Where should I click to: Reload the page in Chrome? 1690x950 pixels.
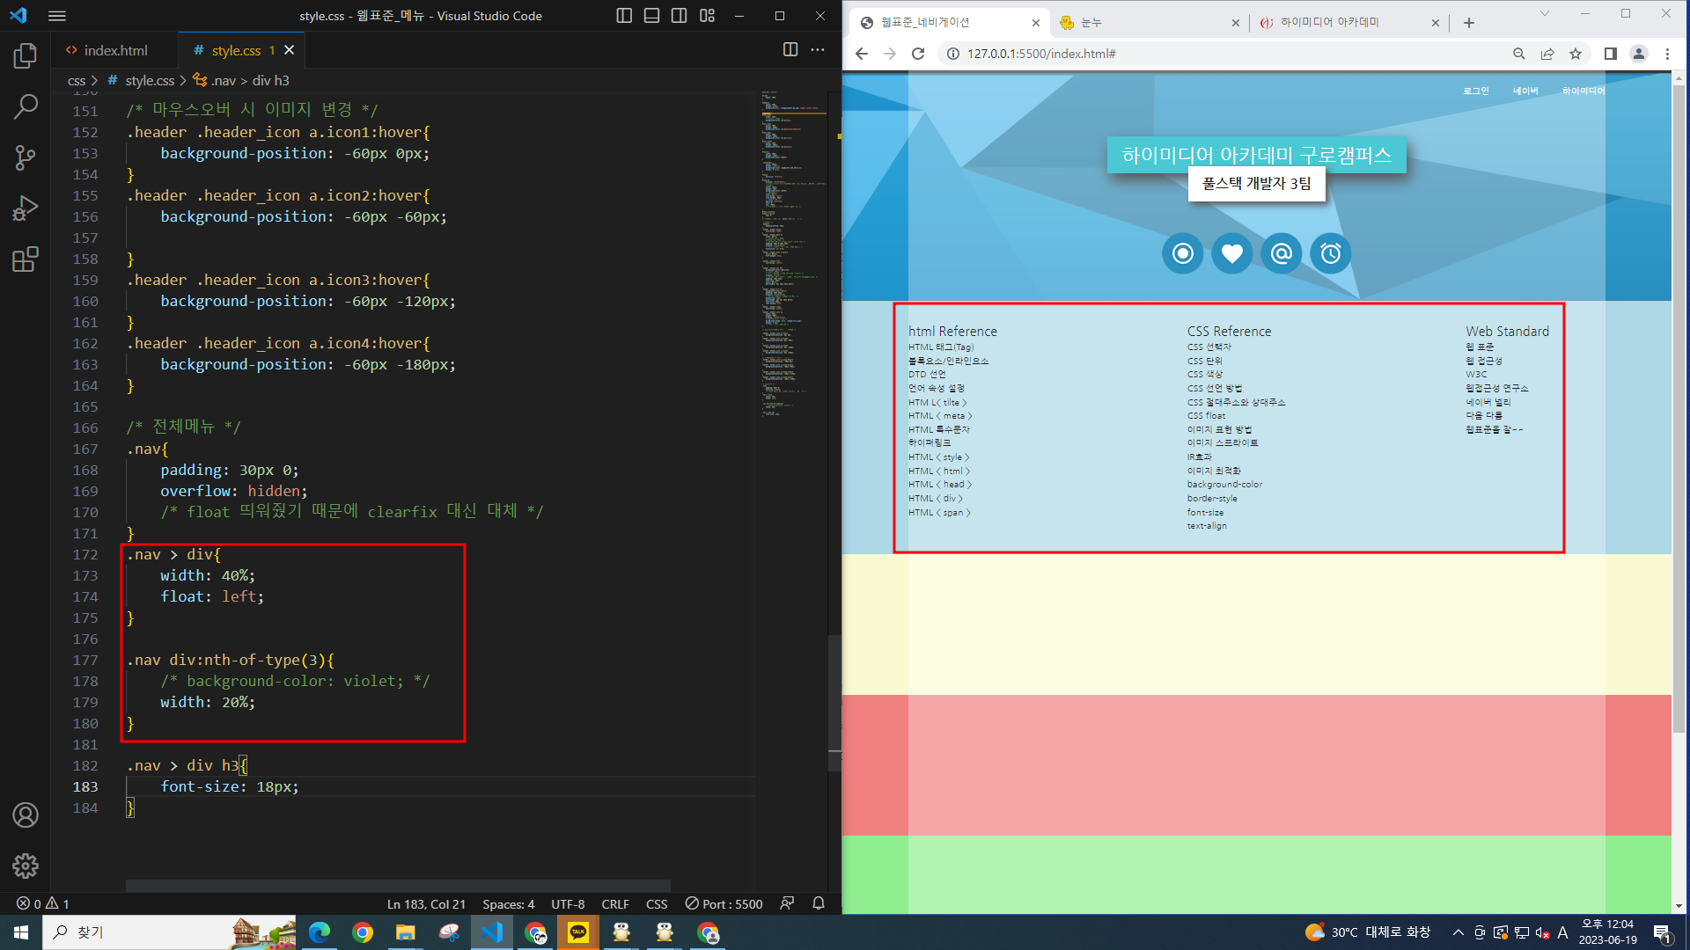918,54
